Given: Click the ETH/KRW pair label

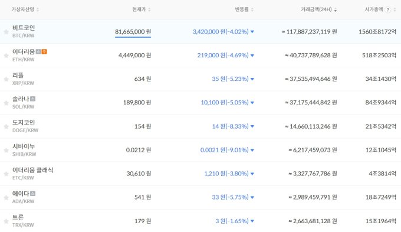Looking at the screenshot, I should click(x=23, y=60).
